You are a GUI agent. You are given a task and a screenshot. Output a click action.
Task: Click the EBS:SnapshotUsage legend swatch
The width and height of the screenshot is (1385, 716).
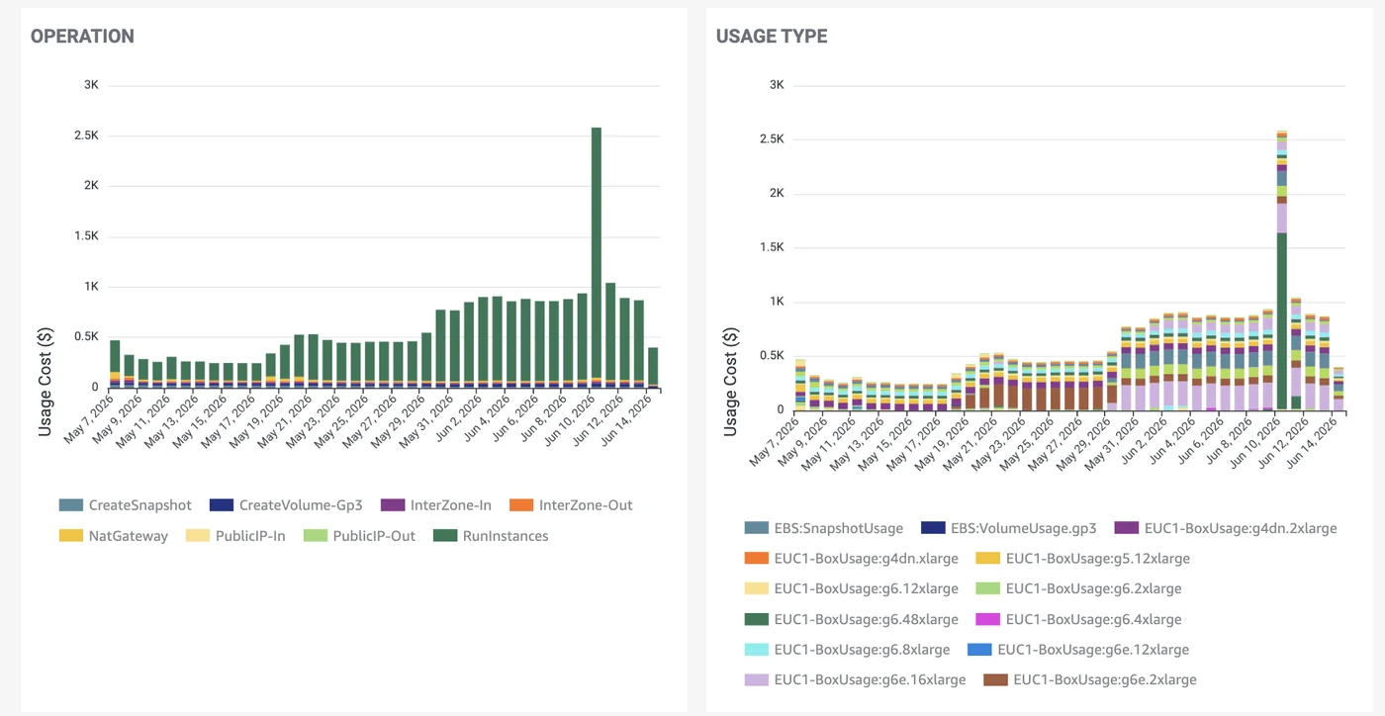[757, 528]
